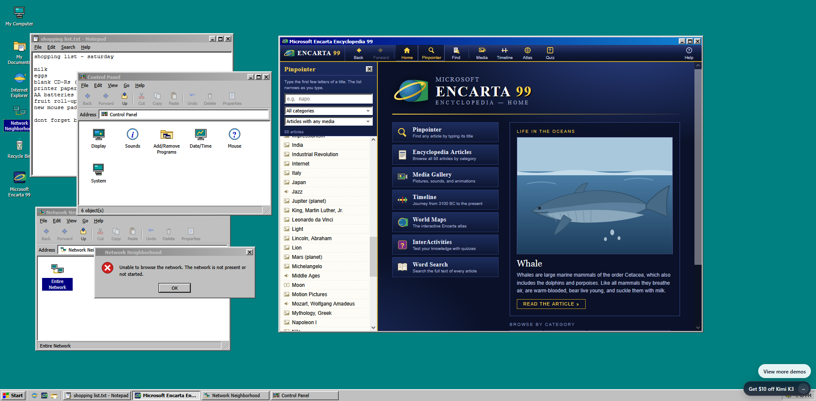Open InterActivities from Encarta home

[445, 244]
